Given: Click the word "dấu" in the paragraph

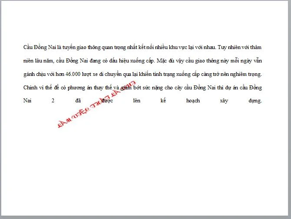Looking at the screenshot, I should 113,61.
